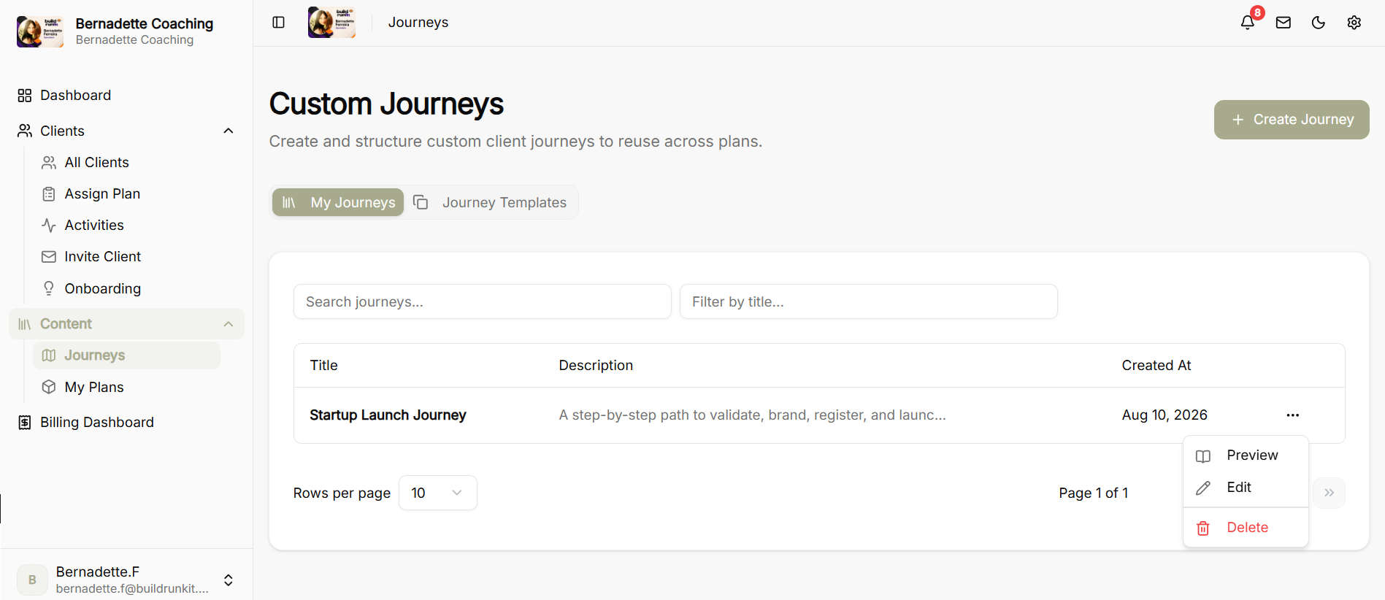Expand the Bernadette.F account switcher
Viewport: 1385px width, 600px height.
click(x=229, y=580)
